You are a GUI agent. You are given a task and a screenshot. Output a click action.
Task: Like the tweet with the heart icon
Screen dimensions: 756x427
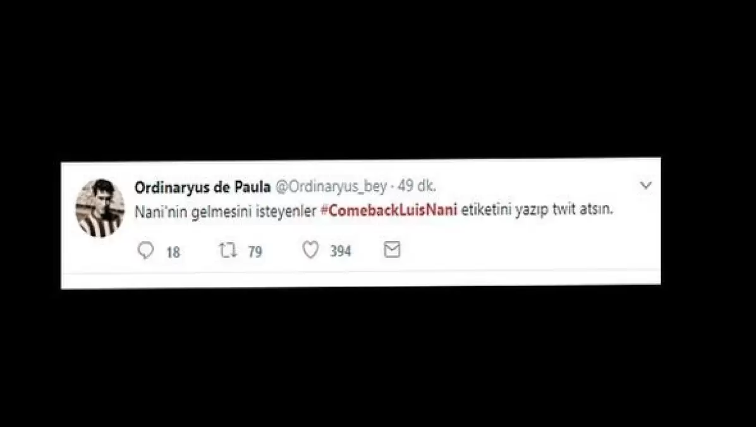pyautogui.click(x=311, y=250)
